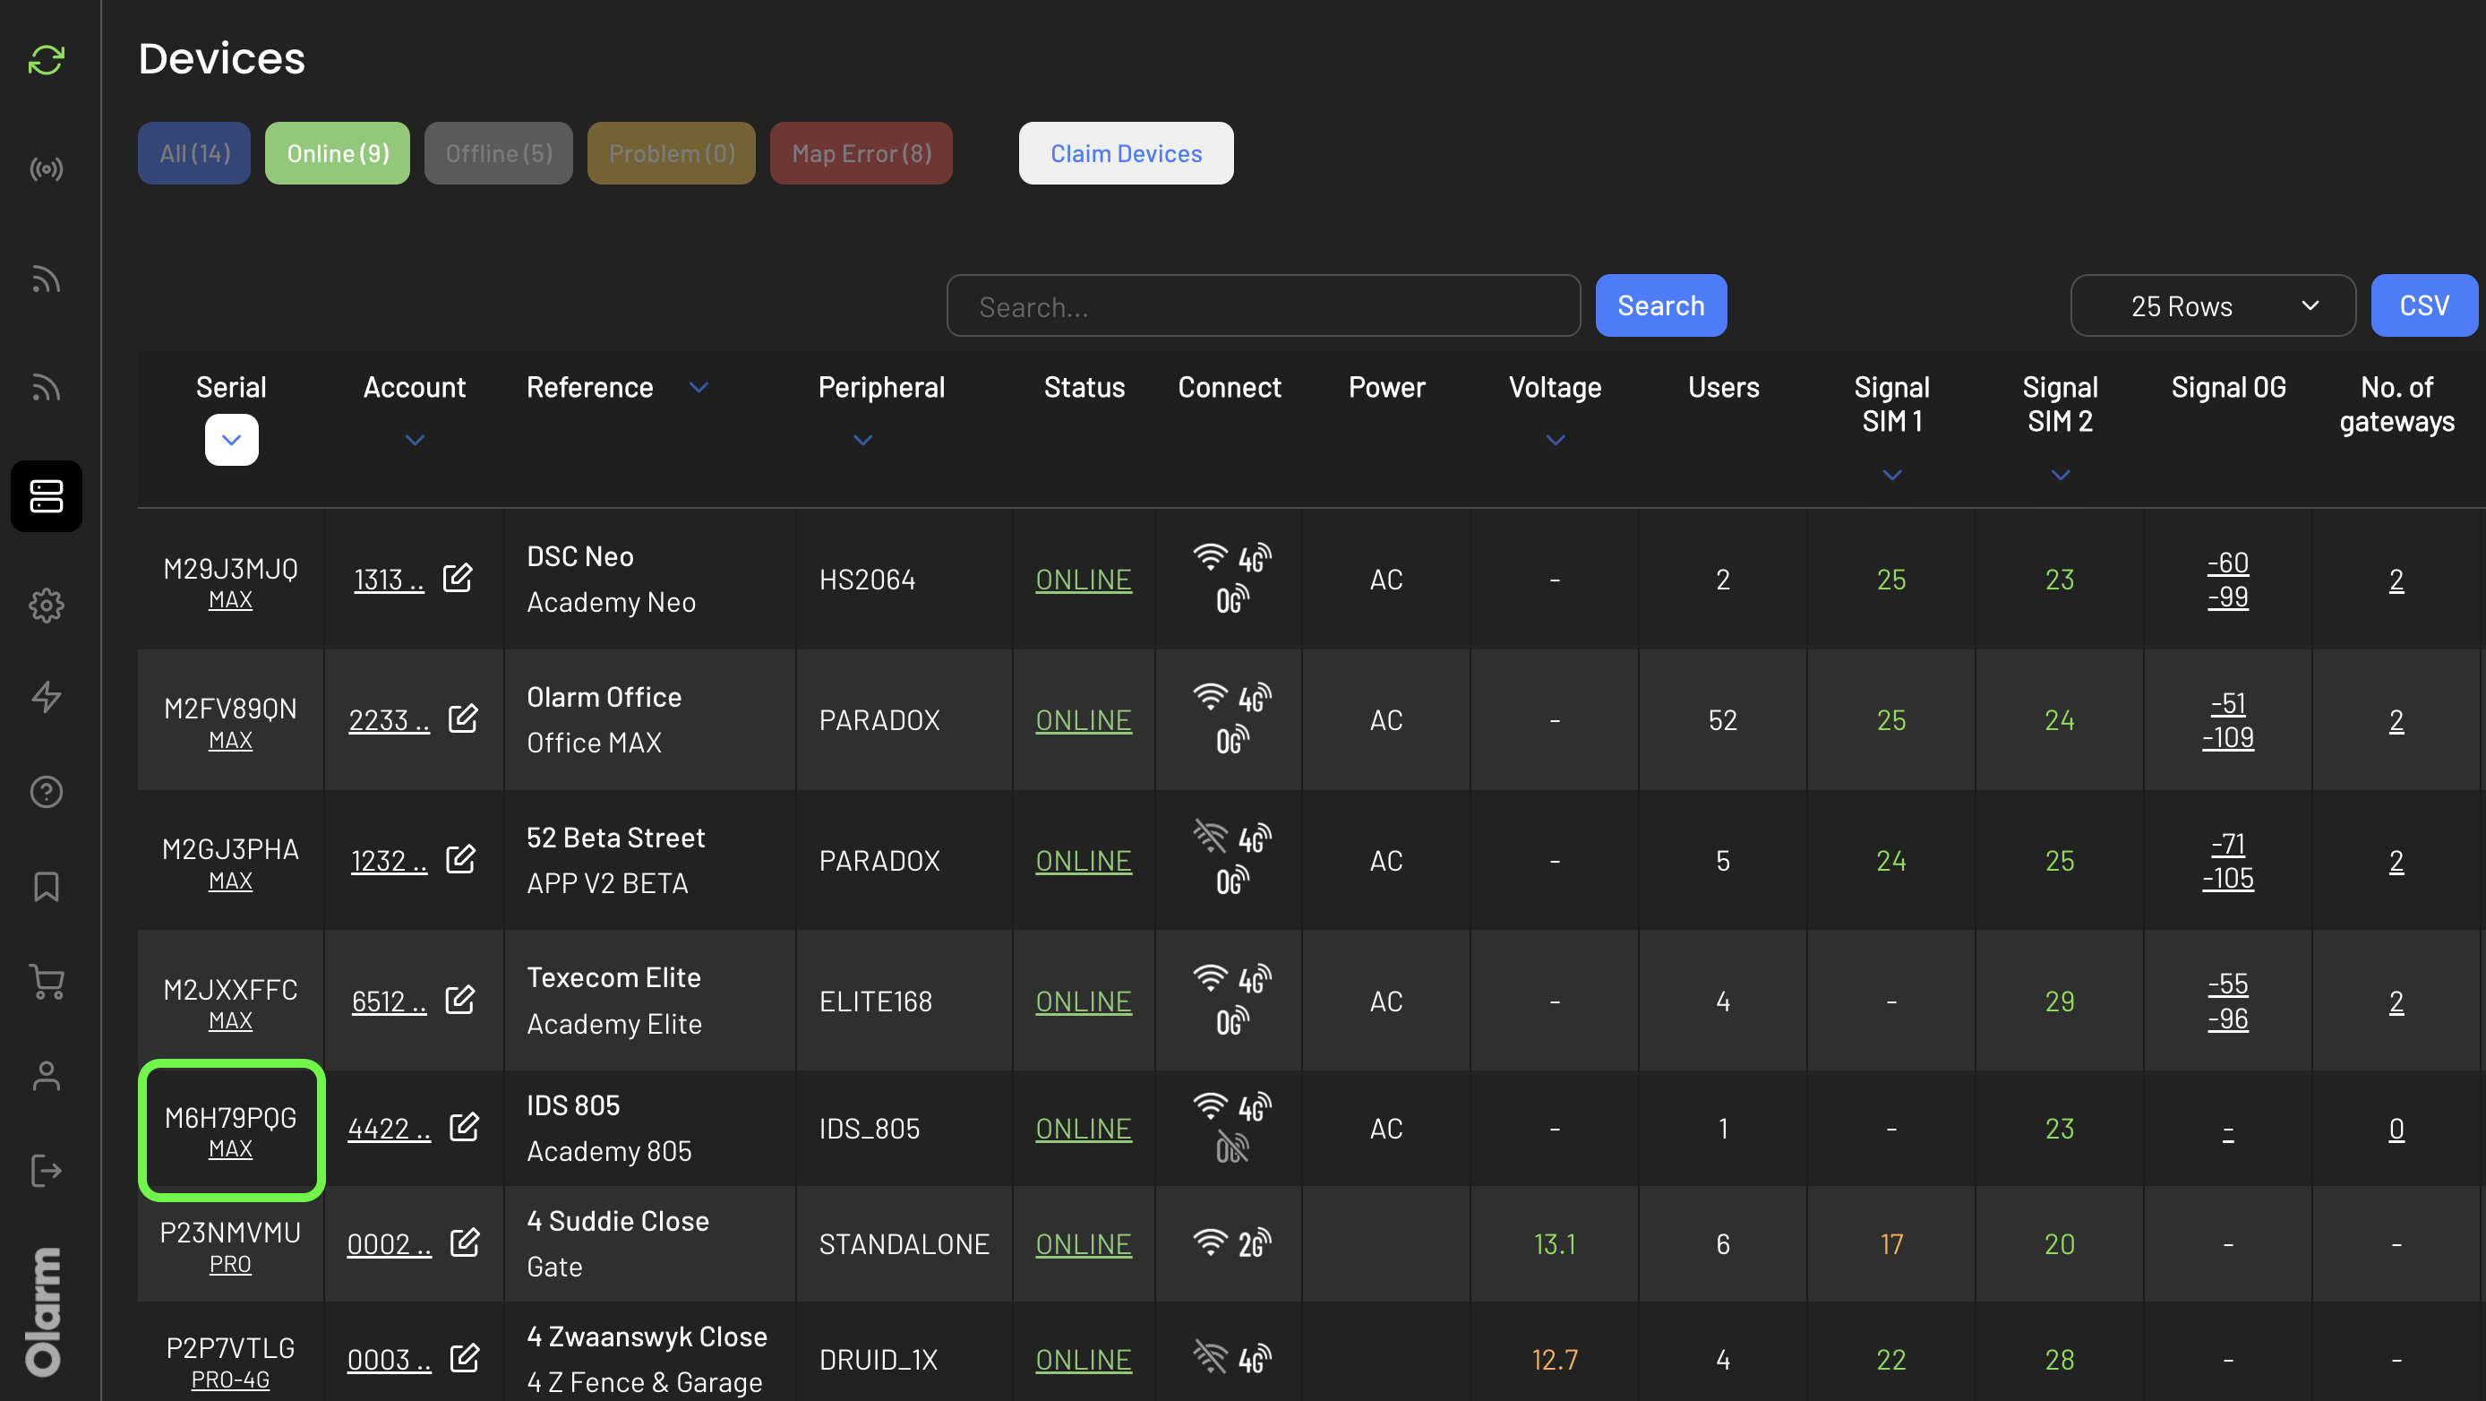Screen dimensions: 2486x1401
Task: Click the bookmark sidebar icon
Action: (47, 886)
